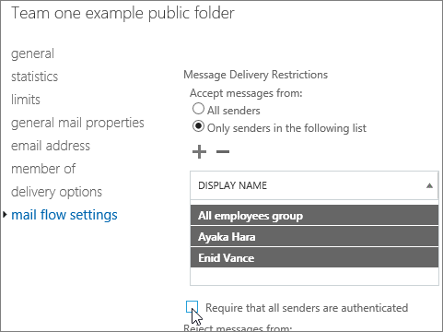
Task: Open the statistics tab
Action: pos(34,77)
